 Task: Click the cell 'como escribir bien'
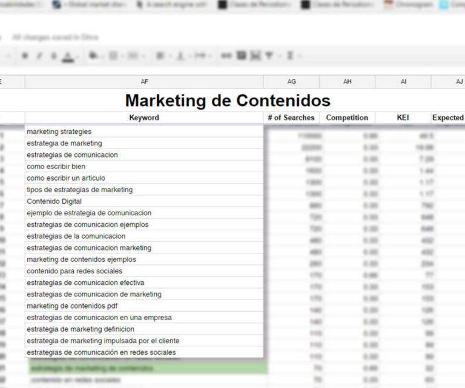point(144,166)
